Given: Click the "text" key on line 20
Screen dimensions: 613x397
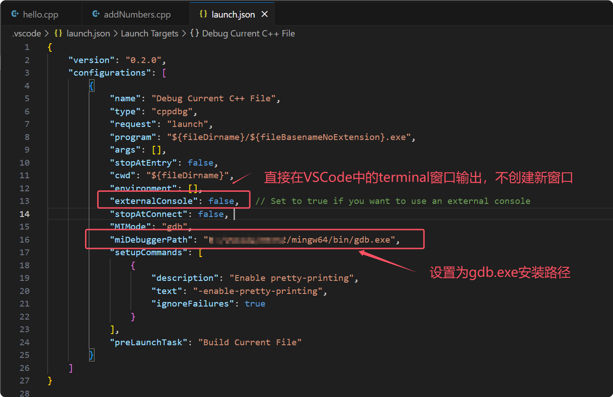Looking at the screenshot, I should tap(167, 291).
